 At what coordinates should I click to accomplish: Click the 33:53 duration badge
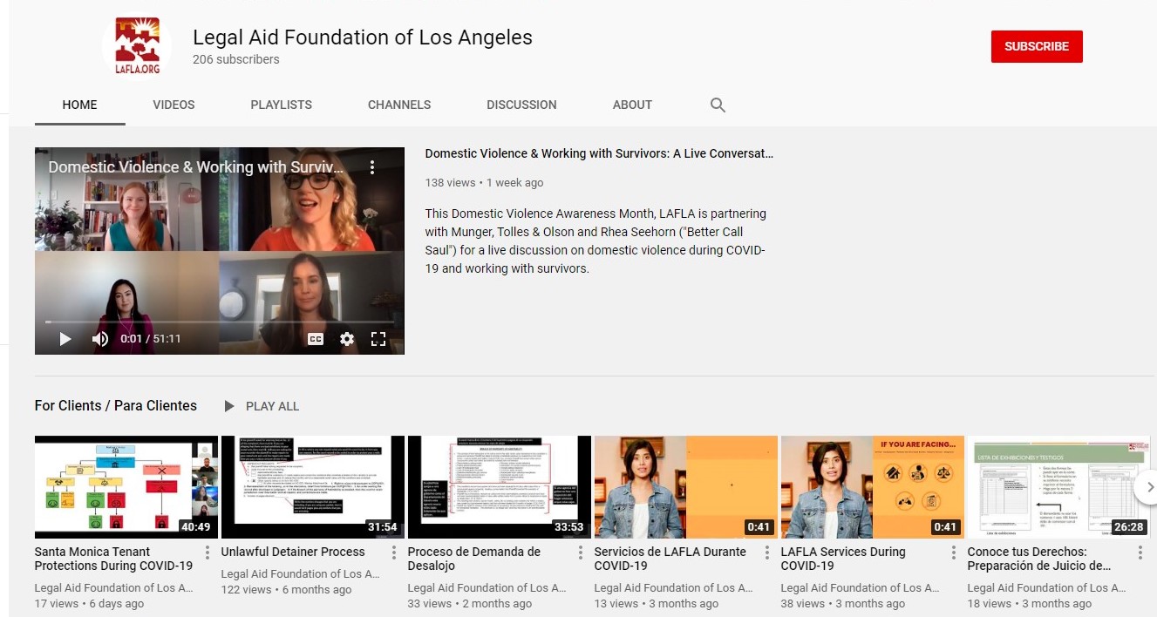[x=570, y=527]
